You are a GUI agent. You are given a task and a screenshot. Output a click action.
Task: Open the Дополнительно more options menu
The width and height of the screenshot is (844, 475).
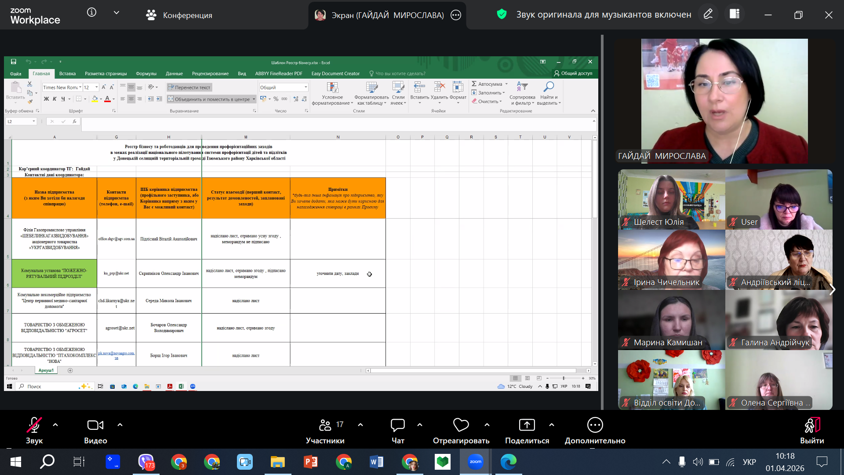pyautogui.click(x=595, y=430)
